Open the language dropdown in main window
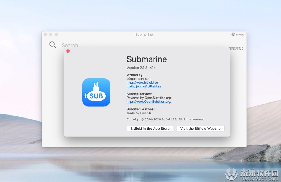The width and height of the screenshot is (281, 182). [x=236, y=48]
